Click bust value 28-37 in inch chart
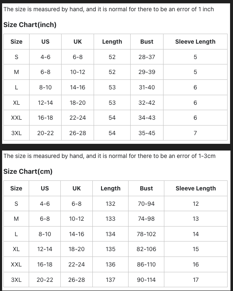The width and height of the screenshot is (233, 291). 147,57
